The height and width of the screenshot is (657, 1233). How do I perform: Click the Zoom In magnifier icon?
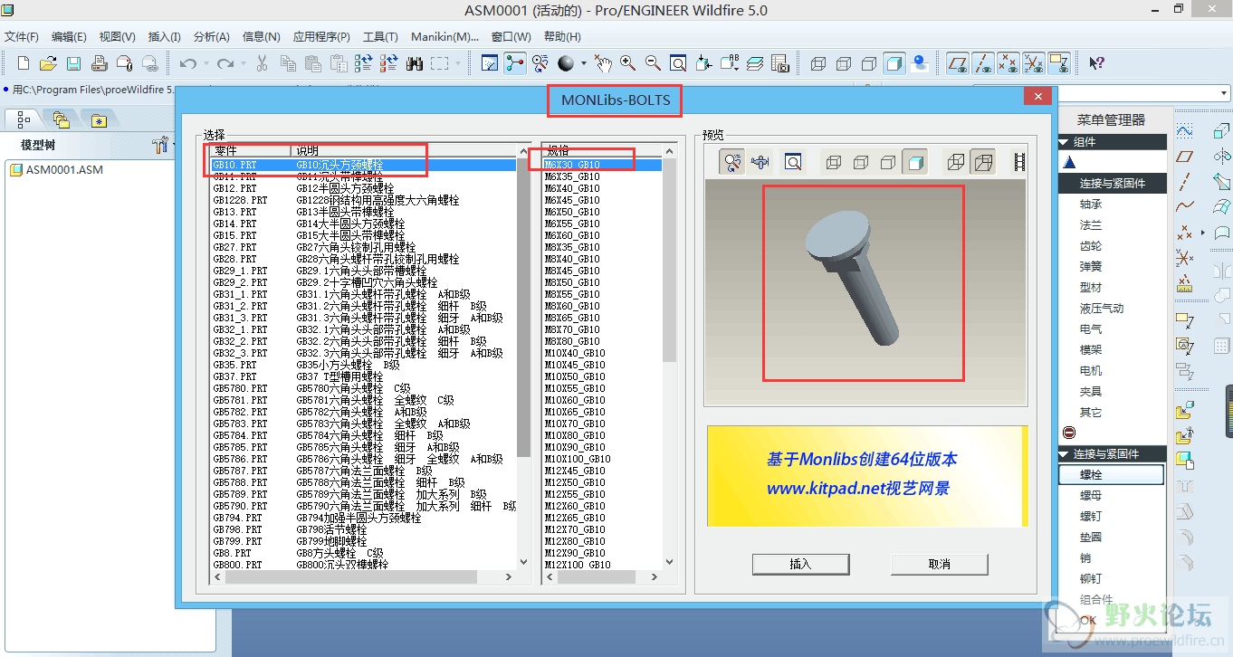627,63
